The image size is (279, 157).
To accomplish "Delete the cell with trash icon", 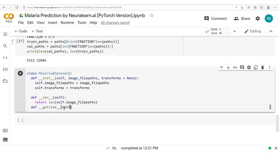I will (x=262, y=68).
